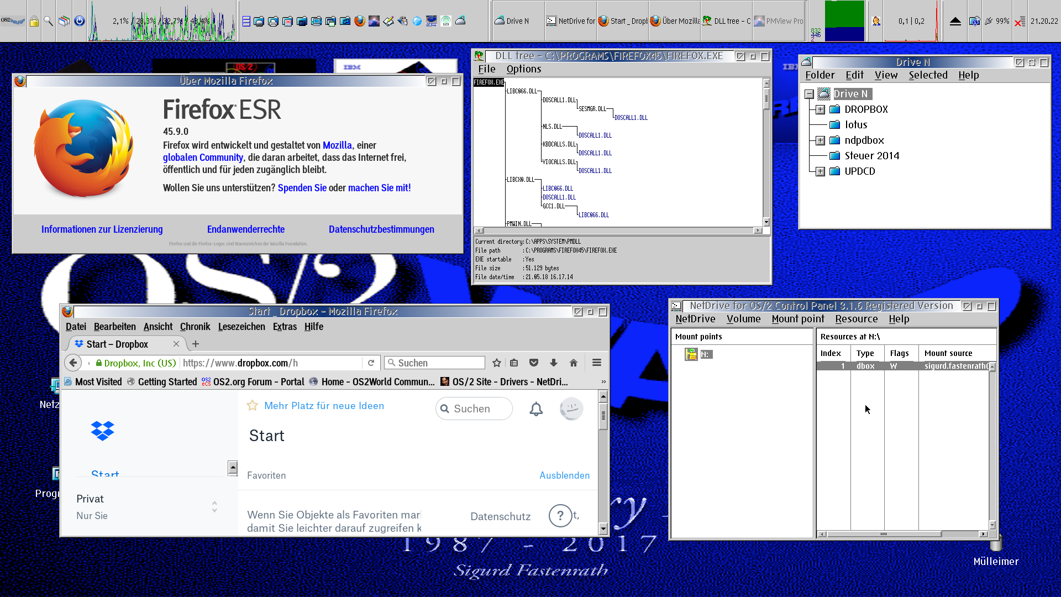Click Ausblenden next to Favoriten

tap(564, 475)
